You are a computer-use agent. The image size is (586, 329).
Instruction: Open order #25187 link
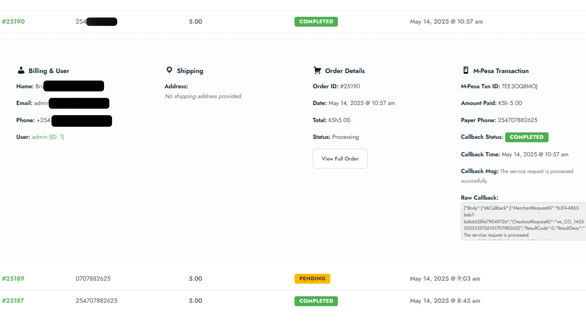coord(13,301)
